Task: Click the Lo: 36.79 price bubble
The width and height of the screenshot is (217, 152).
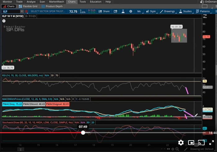Action: [x=8, y=68]
